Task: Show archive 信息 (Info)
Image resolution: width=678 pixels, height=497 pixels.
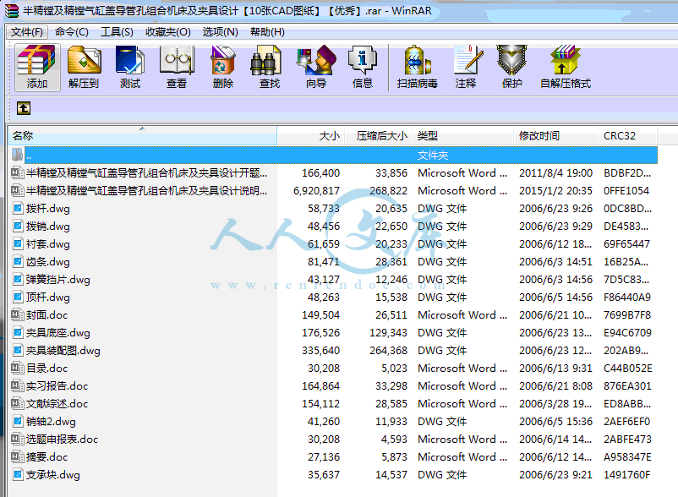Action: pyautogui.click(x=363, y=67)
